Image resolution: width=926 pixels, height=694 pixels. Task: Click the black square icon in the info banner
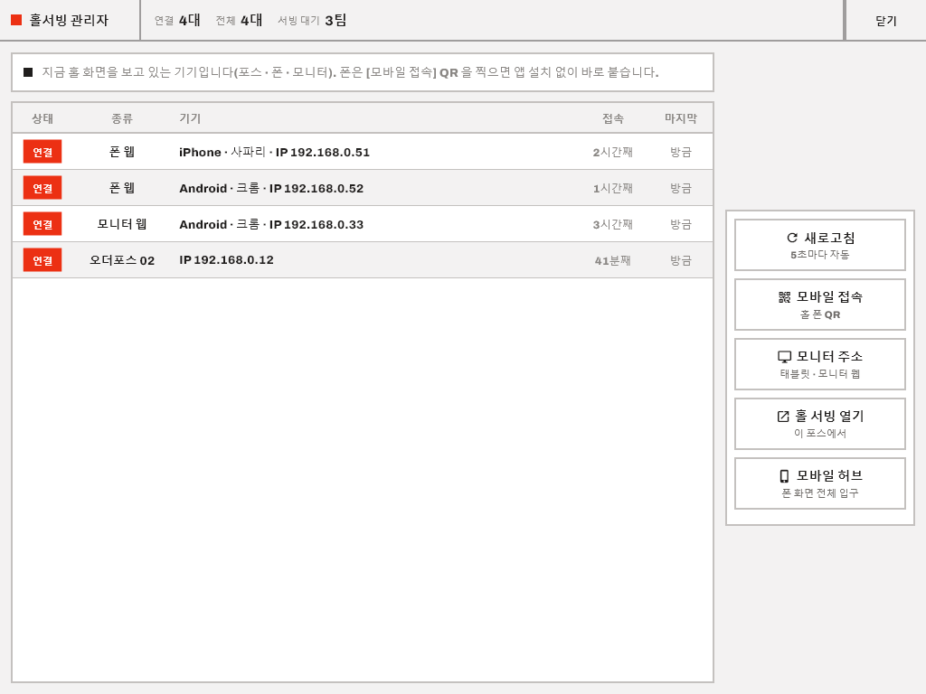click(28, 72)
